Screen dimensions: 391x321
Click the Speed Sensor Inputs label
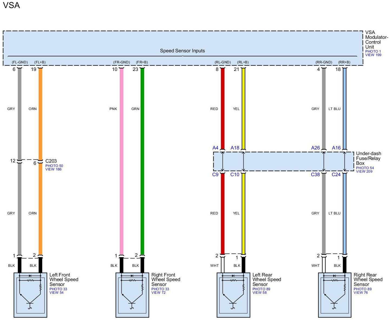tap(182, 51)
